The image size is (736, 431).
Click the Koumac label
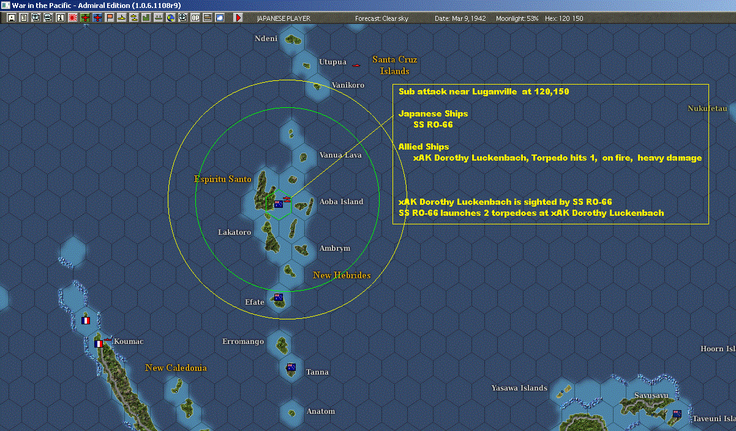129,341
